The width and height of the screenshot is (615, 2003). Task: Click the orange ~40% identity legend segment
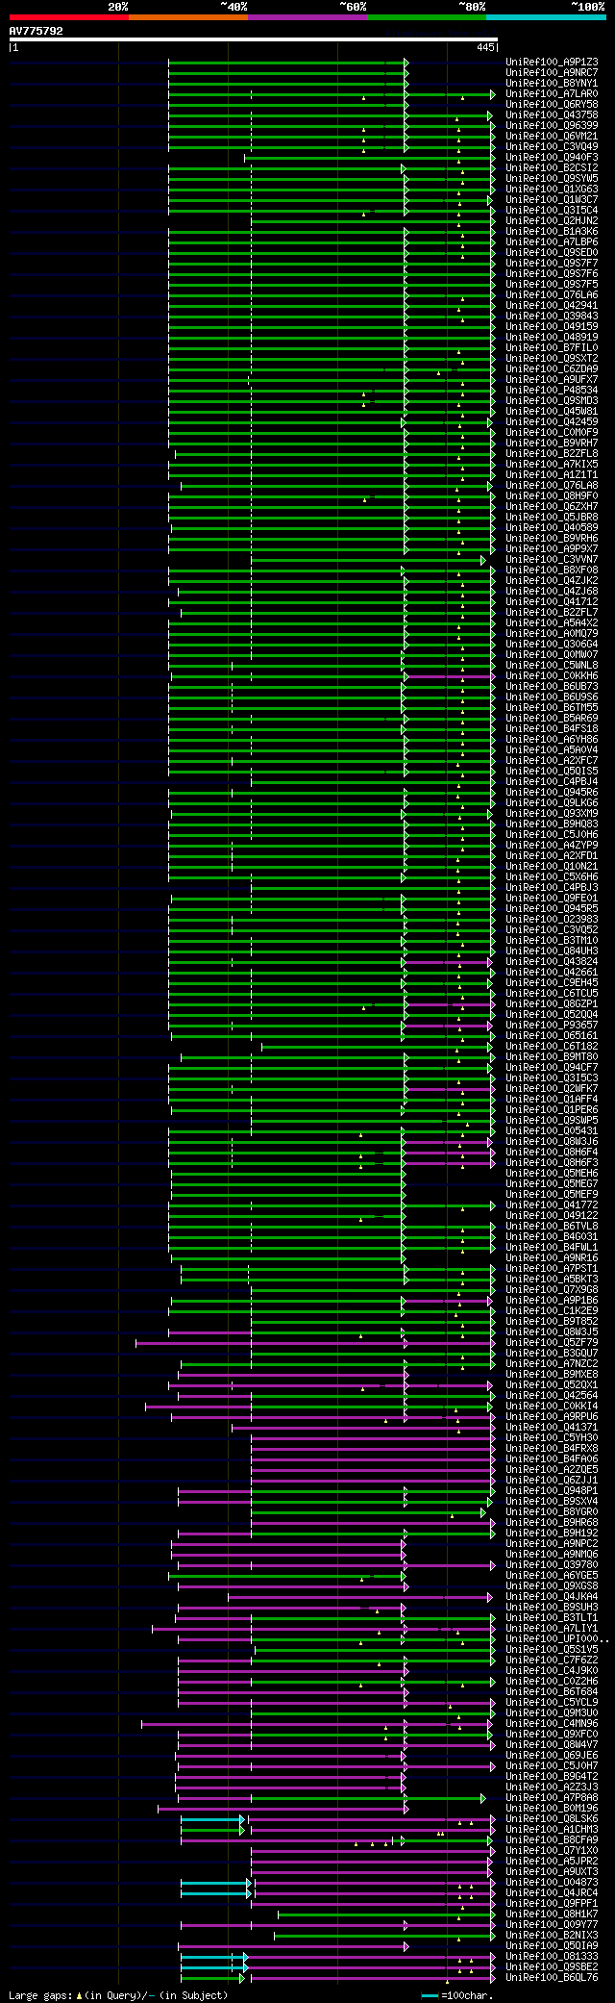tap(187, 17)
